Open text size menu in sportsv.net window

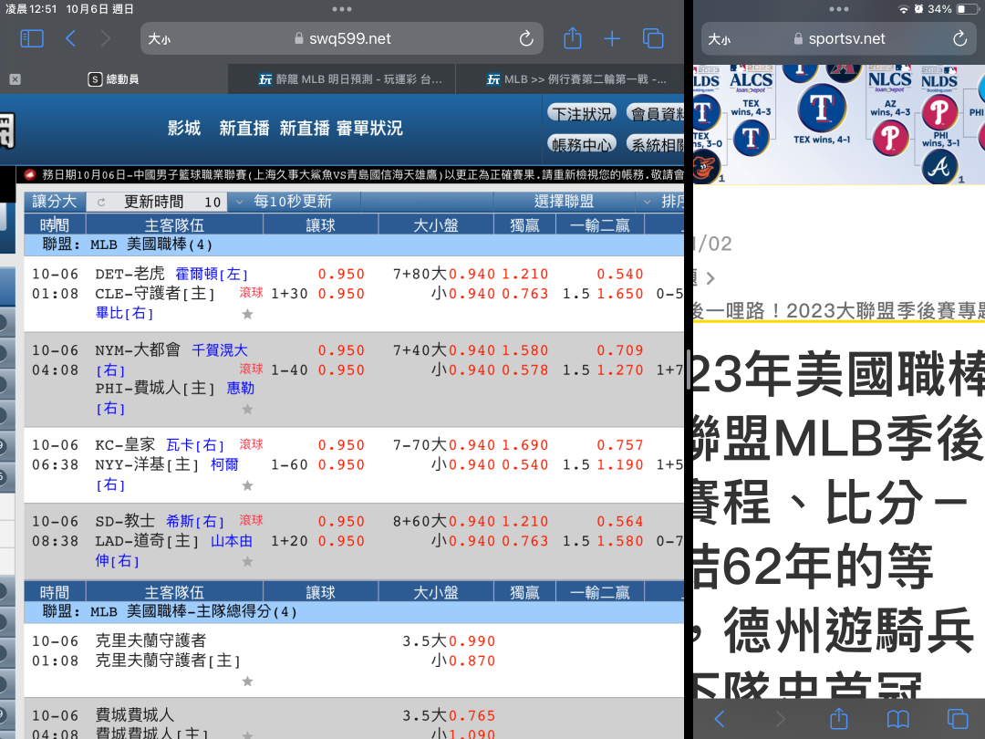(x=720, y=39)
